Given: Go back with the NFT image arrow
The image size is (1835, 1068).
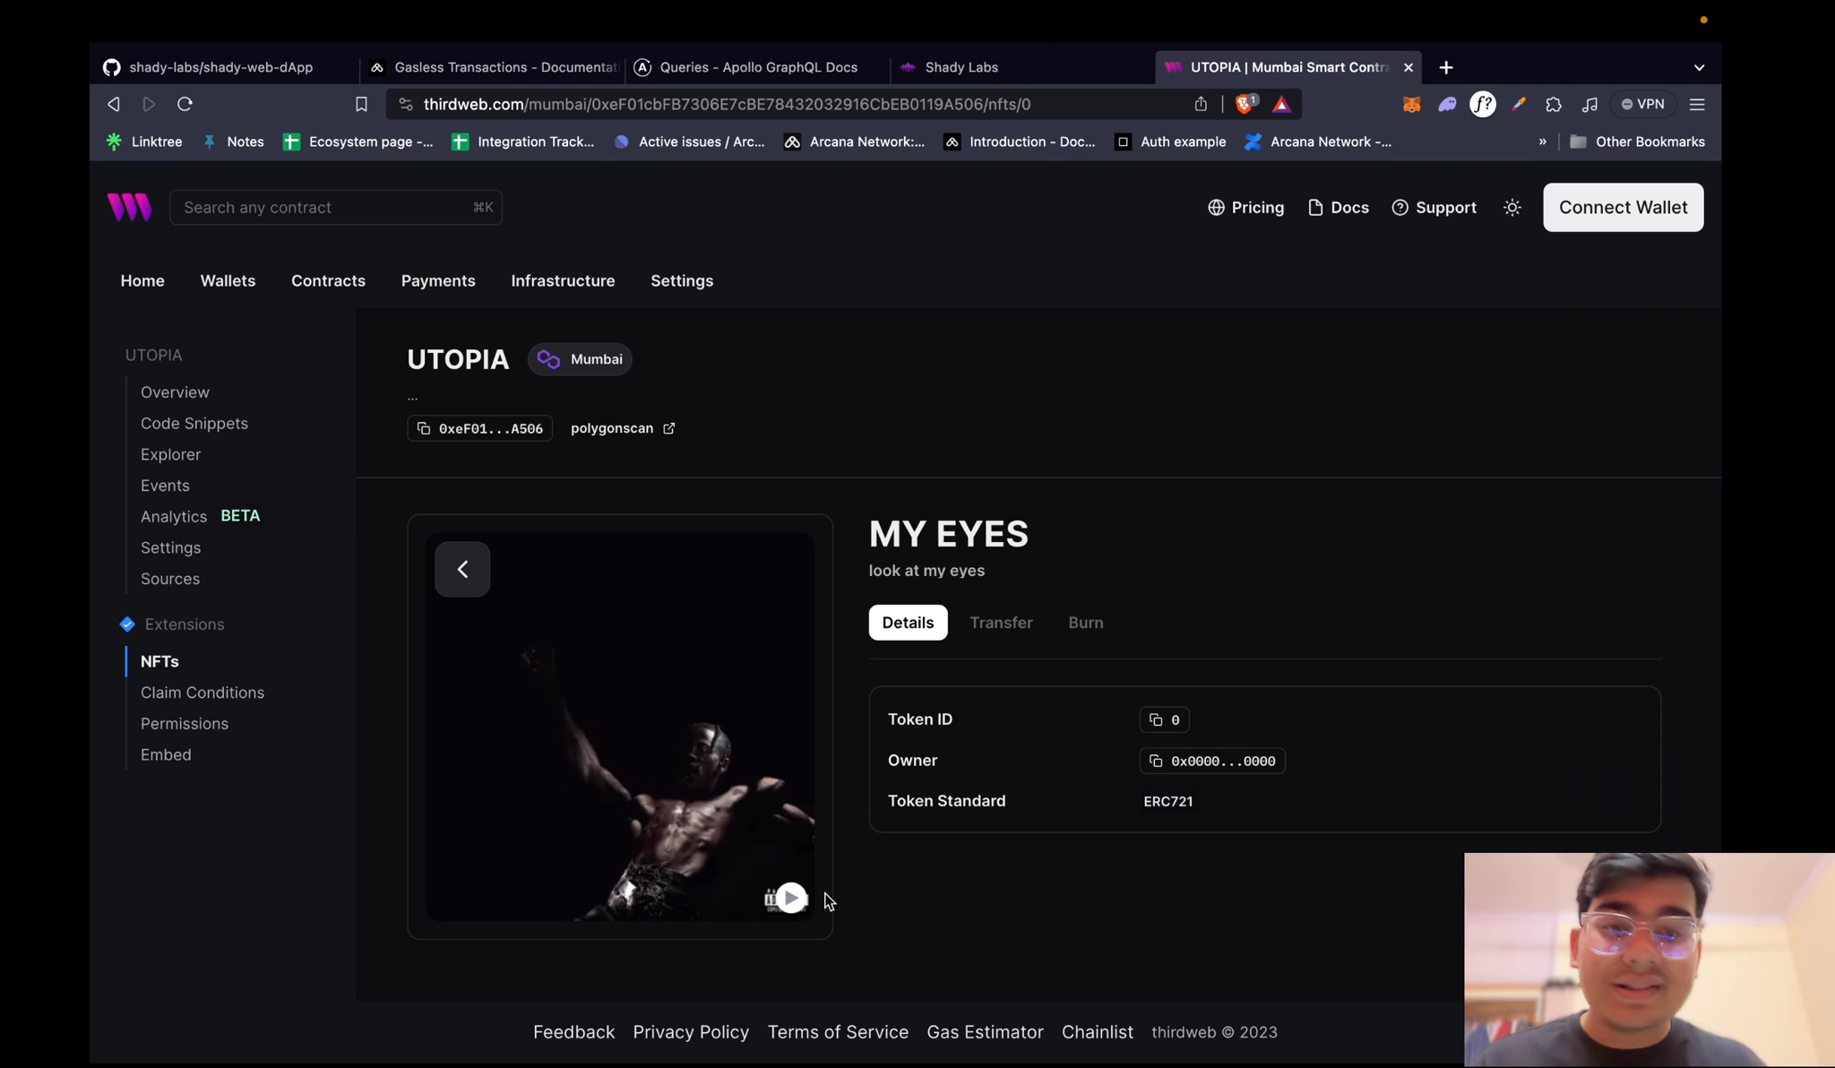Looking at the screenshot, I should [x=462, y=569].
